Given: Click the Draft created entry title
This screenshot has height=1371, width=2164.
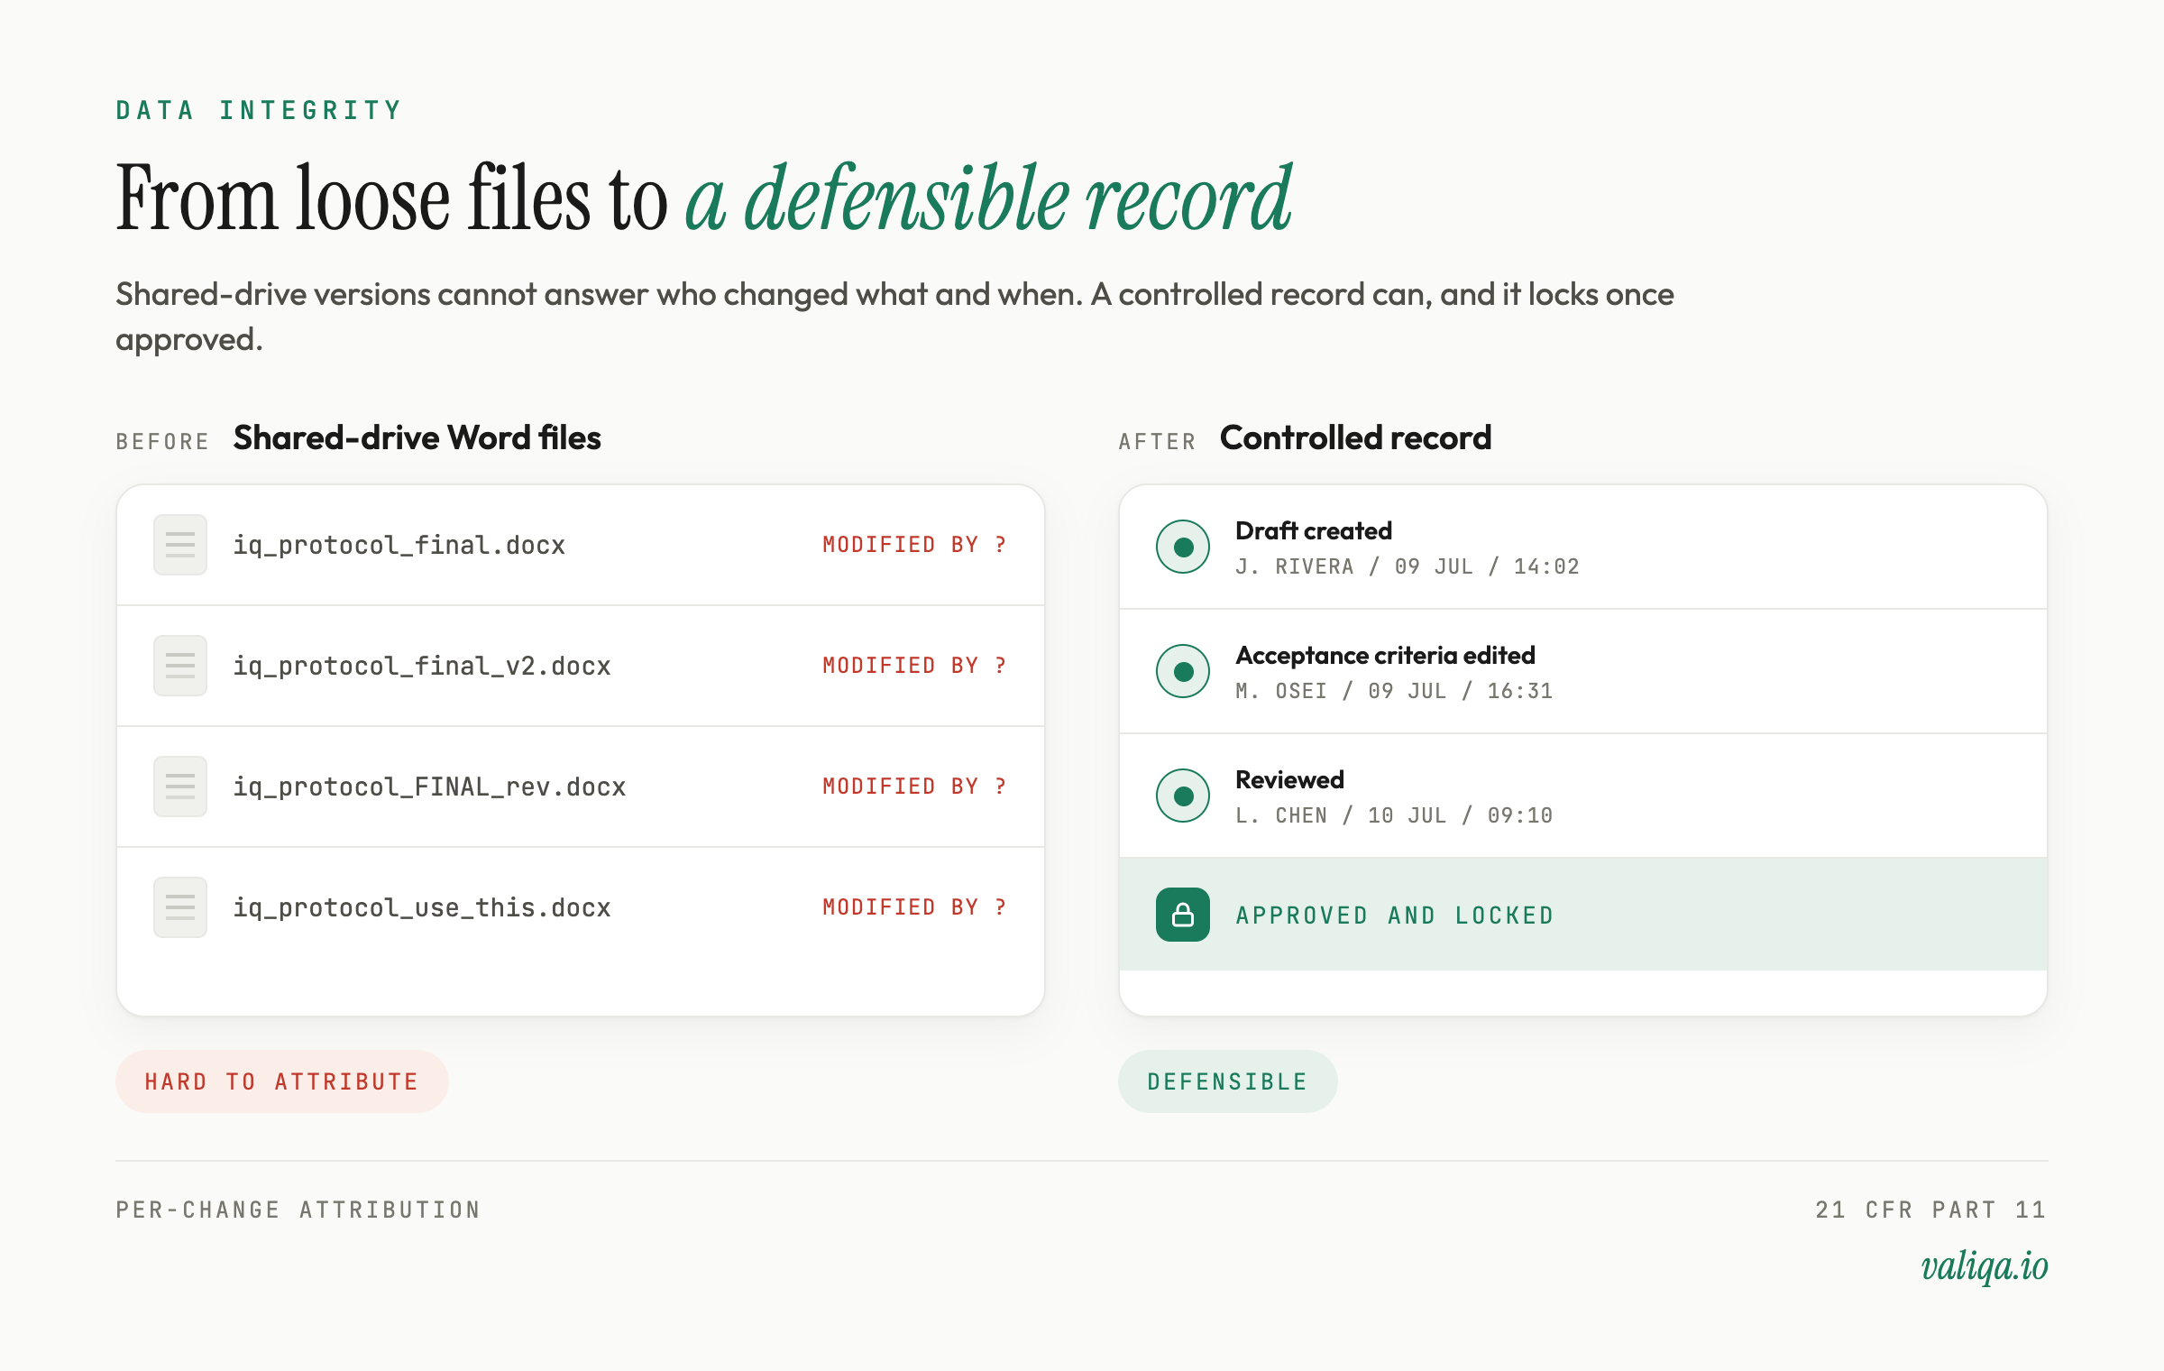Looking at the screenshot, I should [1314, 530].
